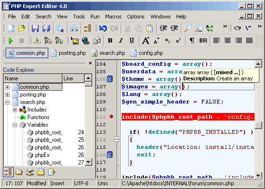Screen dimensions: 265x189
Task: Increase font size with large A icon
Action: [x=146, y=41]
